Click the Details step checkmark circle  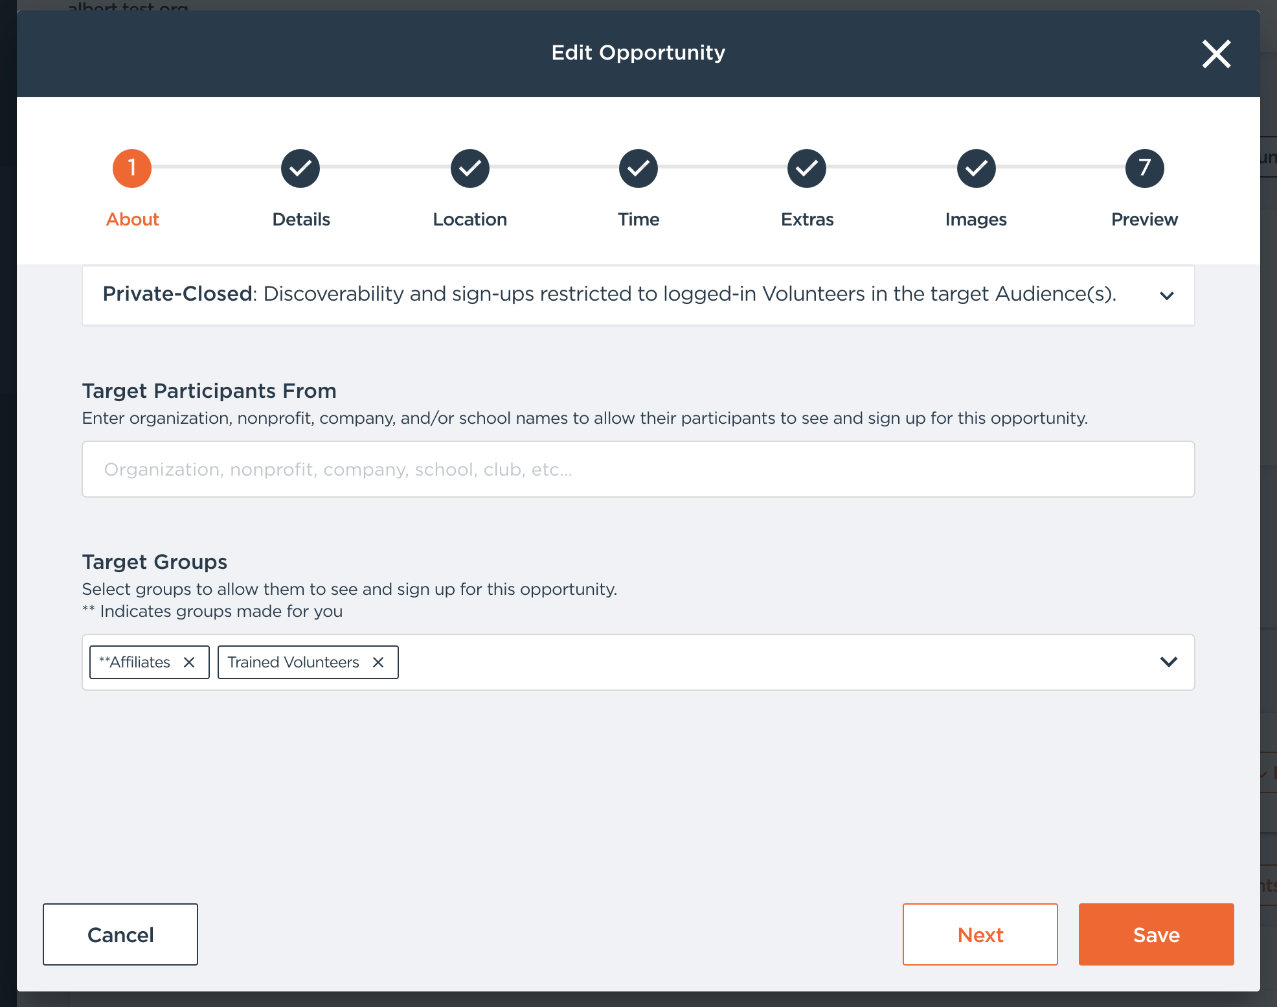pos(300,168)
